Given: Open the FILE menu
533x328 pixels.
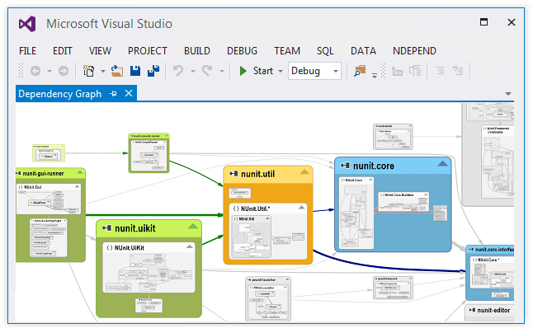Looking at the screenshot, I should [27, 51].
